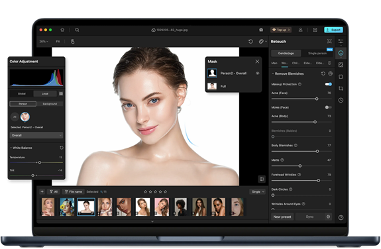Viewport: 381px width, 249px height.
Task: Click the New preset button
Action: tap(282, 217)
